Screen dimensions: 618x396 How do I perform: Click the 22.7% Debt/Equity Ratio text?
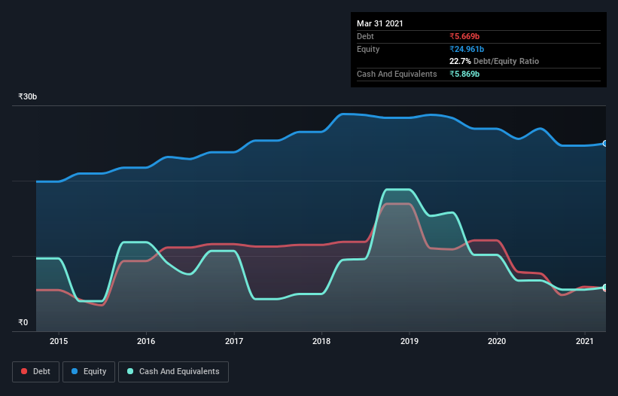(495, 61)
